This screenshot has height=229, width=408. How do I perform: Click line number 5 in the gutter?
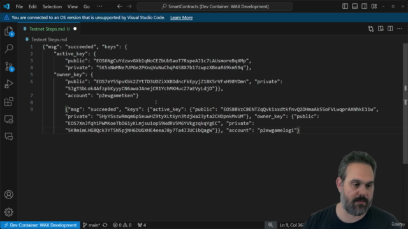coord(31,74)
